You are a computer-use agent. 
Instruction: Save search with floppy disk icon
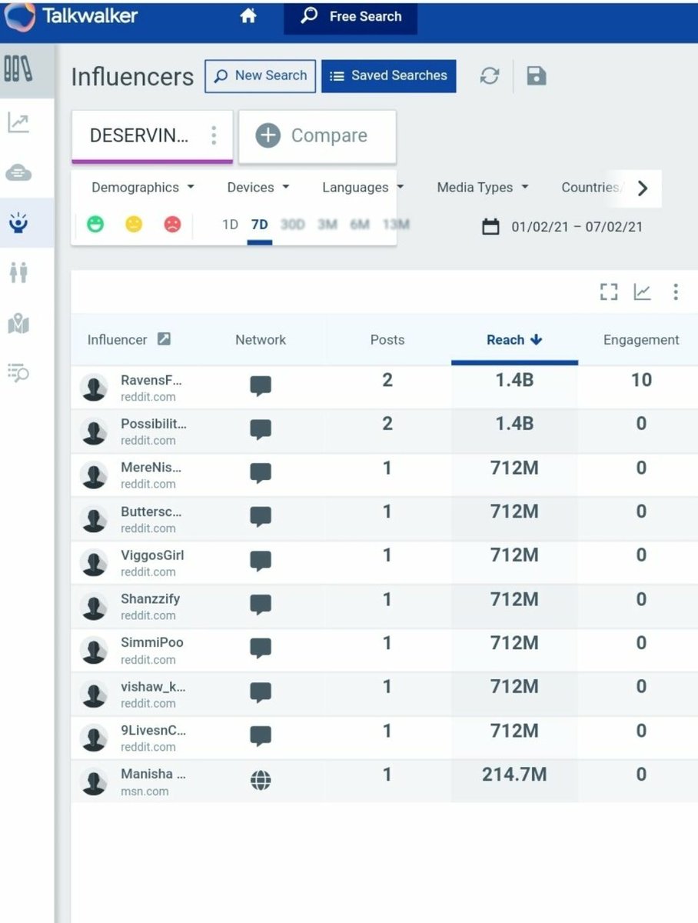(x=537, y=75)
